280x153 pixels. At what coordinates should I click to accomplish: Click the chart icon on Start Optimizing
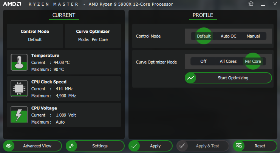190,78
